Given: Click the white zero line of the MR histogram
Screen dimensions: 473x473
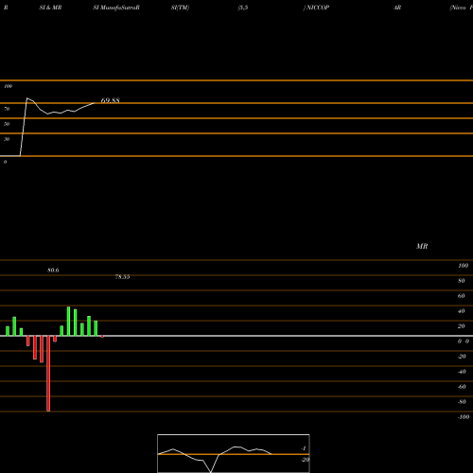Looking at the screenshot, I should pyautogui.click(x=236, y=336).
